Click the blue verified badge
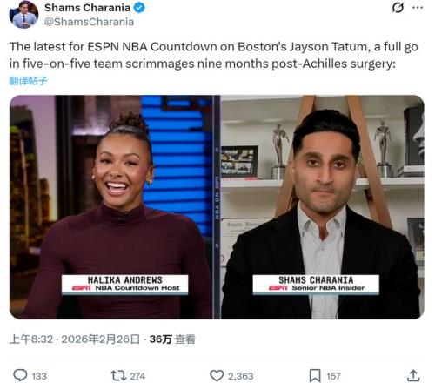The height and width of the screenshot is (383, 435). coord(139,8)
